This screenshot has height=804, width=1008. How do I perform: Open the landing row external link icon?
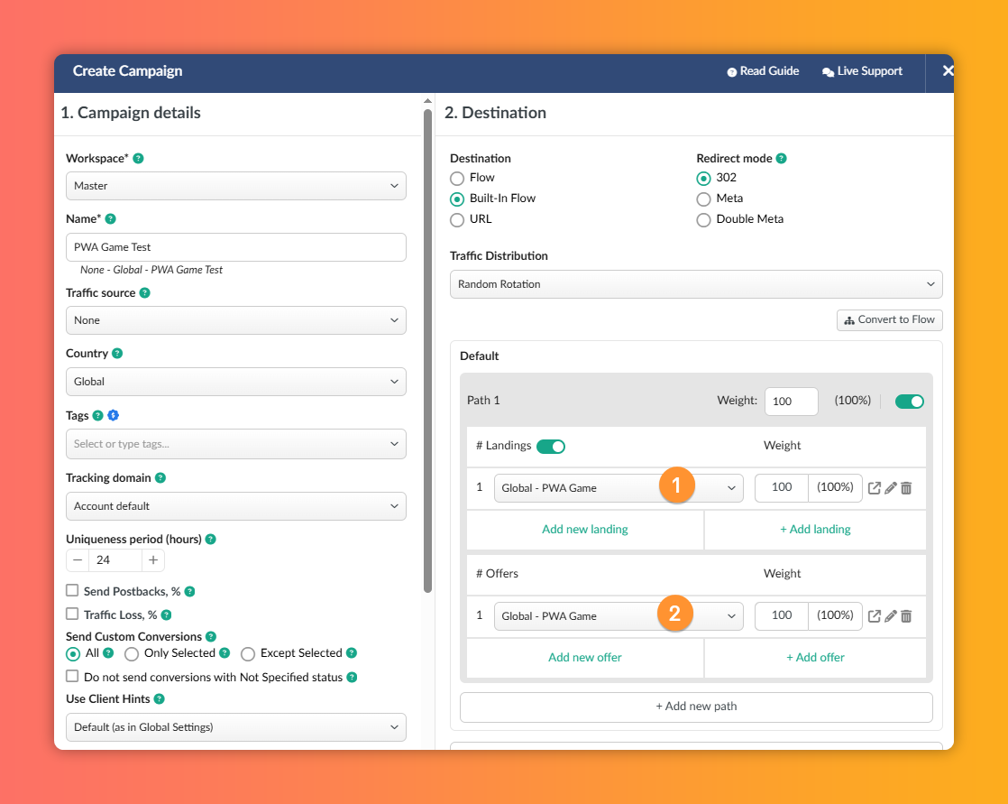click(x=875, y=488)
